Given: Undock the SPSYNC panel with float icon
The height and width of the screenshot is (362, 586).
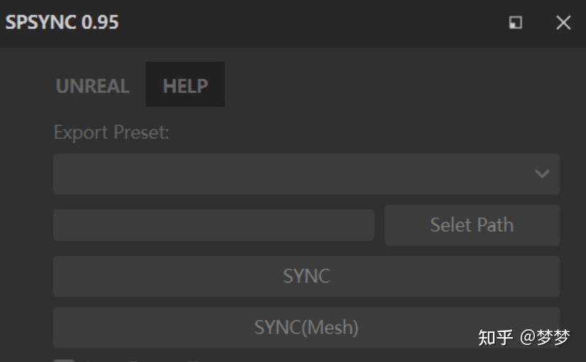Looking at the screenshot, I should (x=516, y=23).
